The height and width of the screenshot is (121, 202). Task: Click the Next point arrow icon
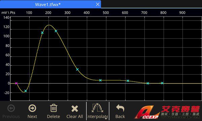click(32, 108)
